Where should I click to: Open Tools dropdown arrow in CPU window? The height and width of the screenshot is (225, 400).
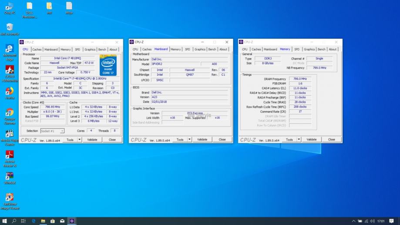[79, 140]
